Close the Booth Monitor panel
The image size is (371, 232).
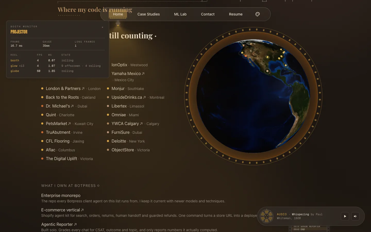pos(103,27)
